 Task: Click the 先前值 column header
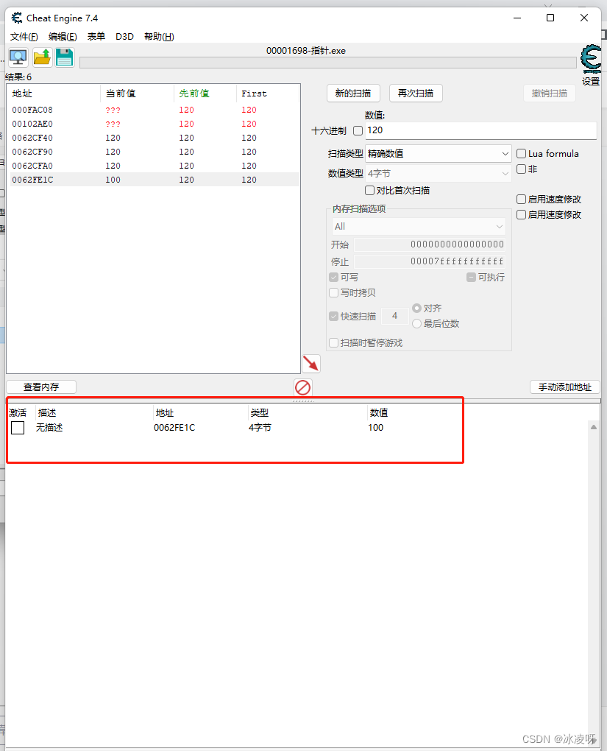(x=205, y=94)
